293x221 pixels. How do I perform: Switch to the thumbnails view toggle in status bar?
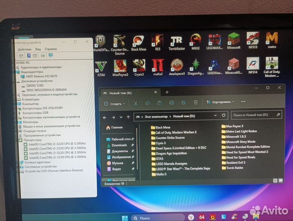280,180
